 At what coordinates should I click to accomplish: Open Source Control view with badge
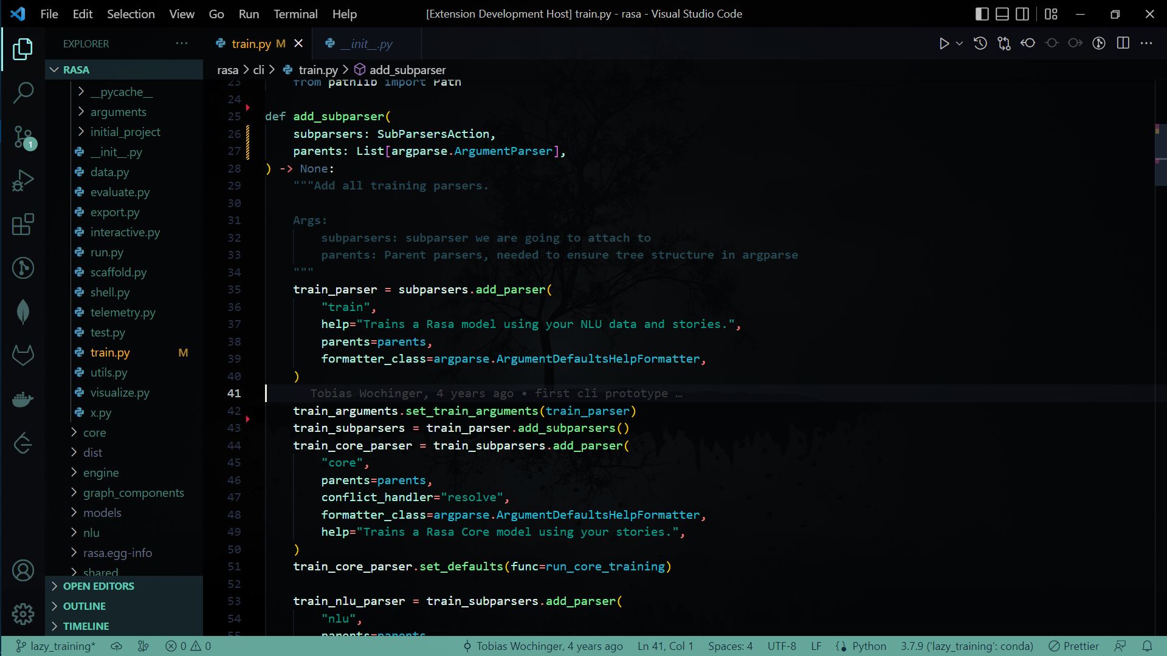click(x=23, y=137)
